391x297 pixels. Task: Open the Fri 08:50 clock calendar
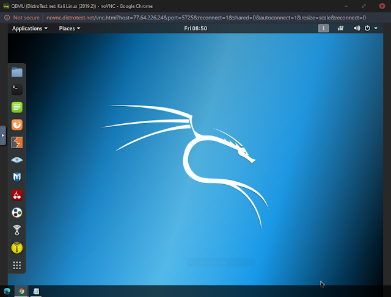195,29
